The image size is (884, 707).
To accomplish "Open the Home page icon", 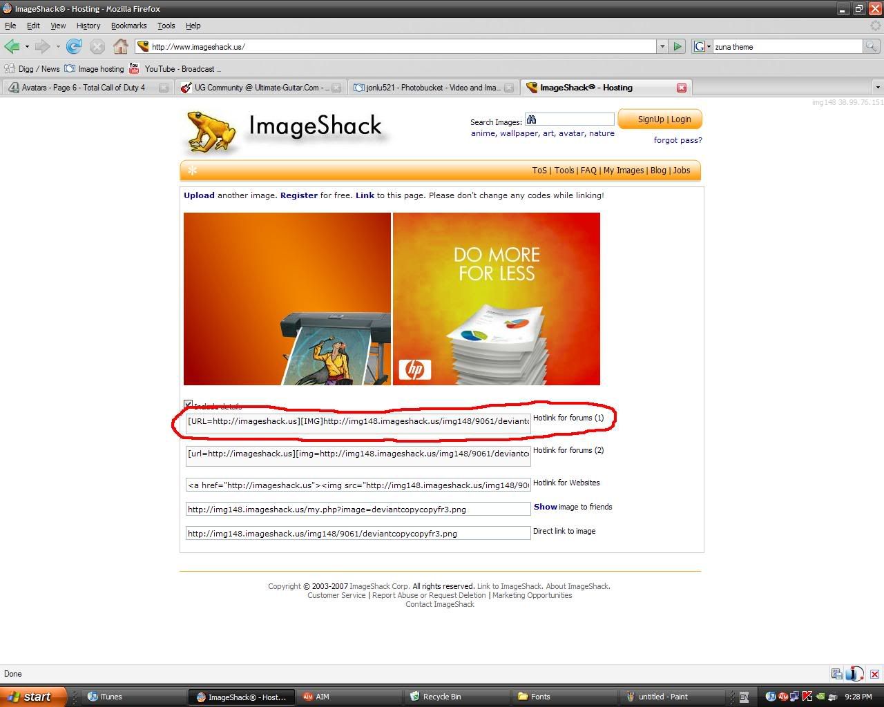I will [x=121, y=46].
